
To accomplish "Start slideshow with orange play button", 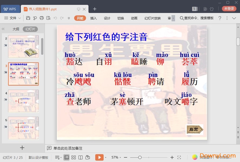I will [x=99, y=157].
